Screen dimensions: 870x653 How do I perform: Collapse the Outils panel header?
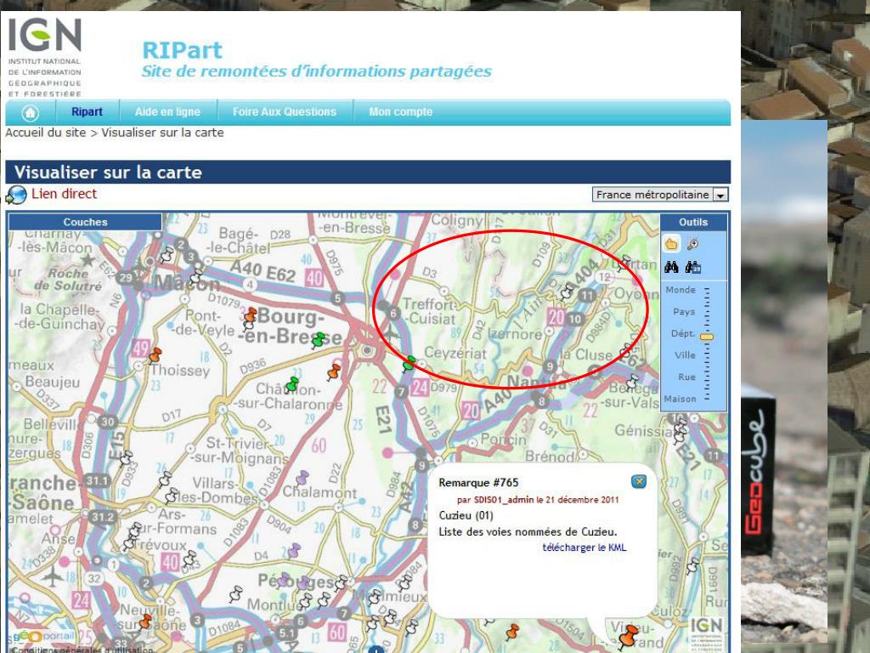click(x=693, y=222)
